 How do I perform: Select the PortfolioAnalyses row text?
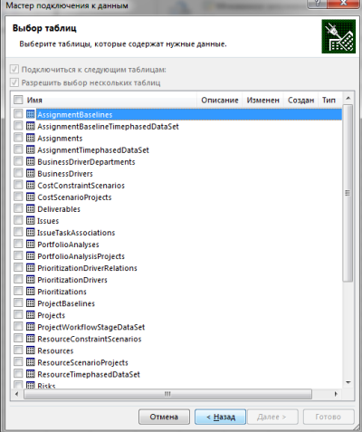(68, 245)
